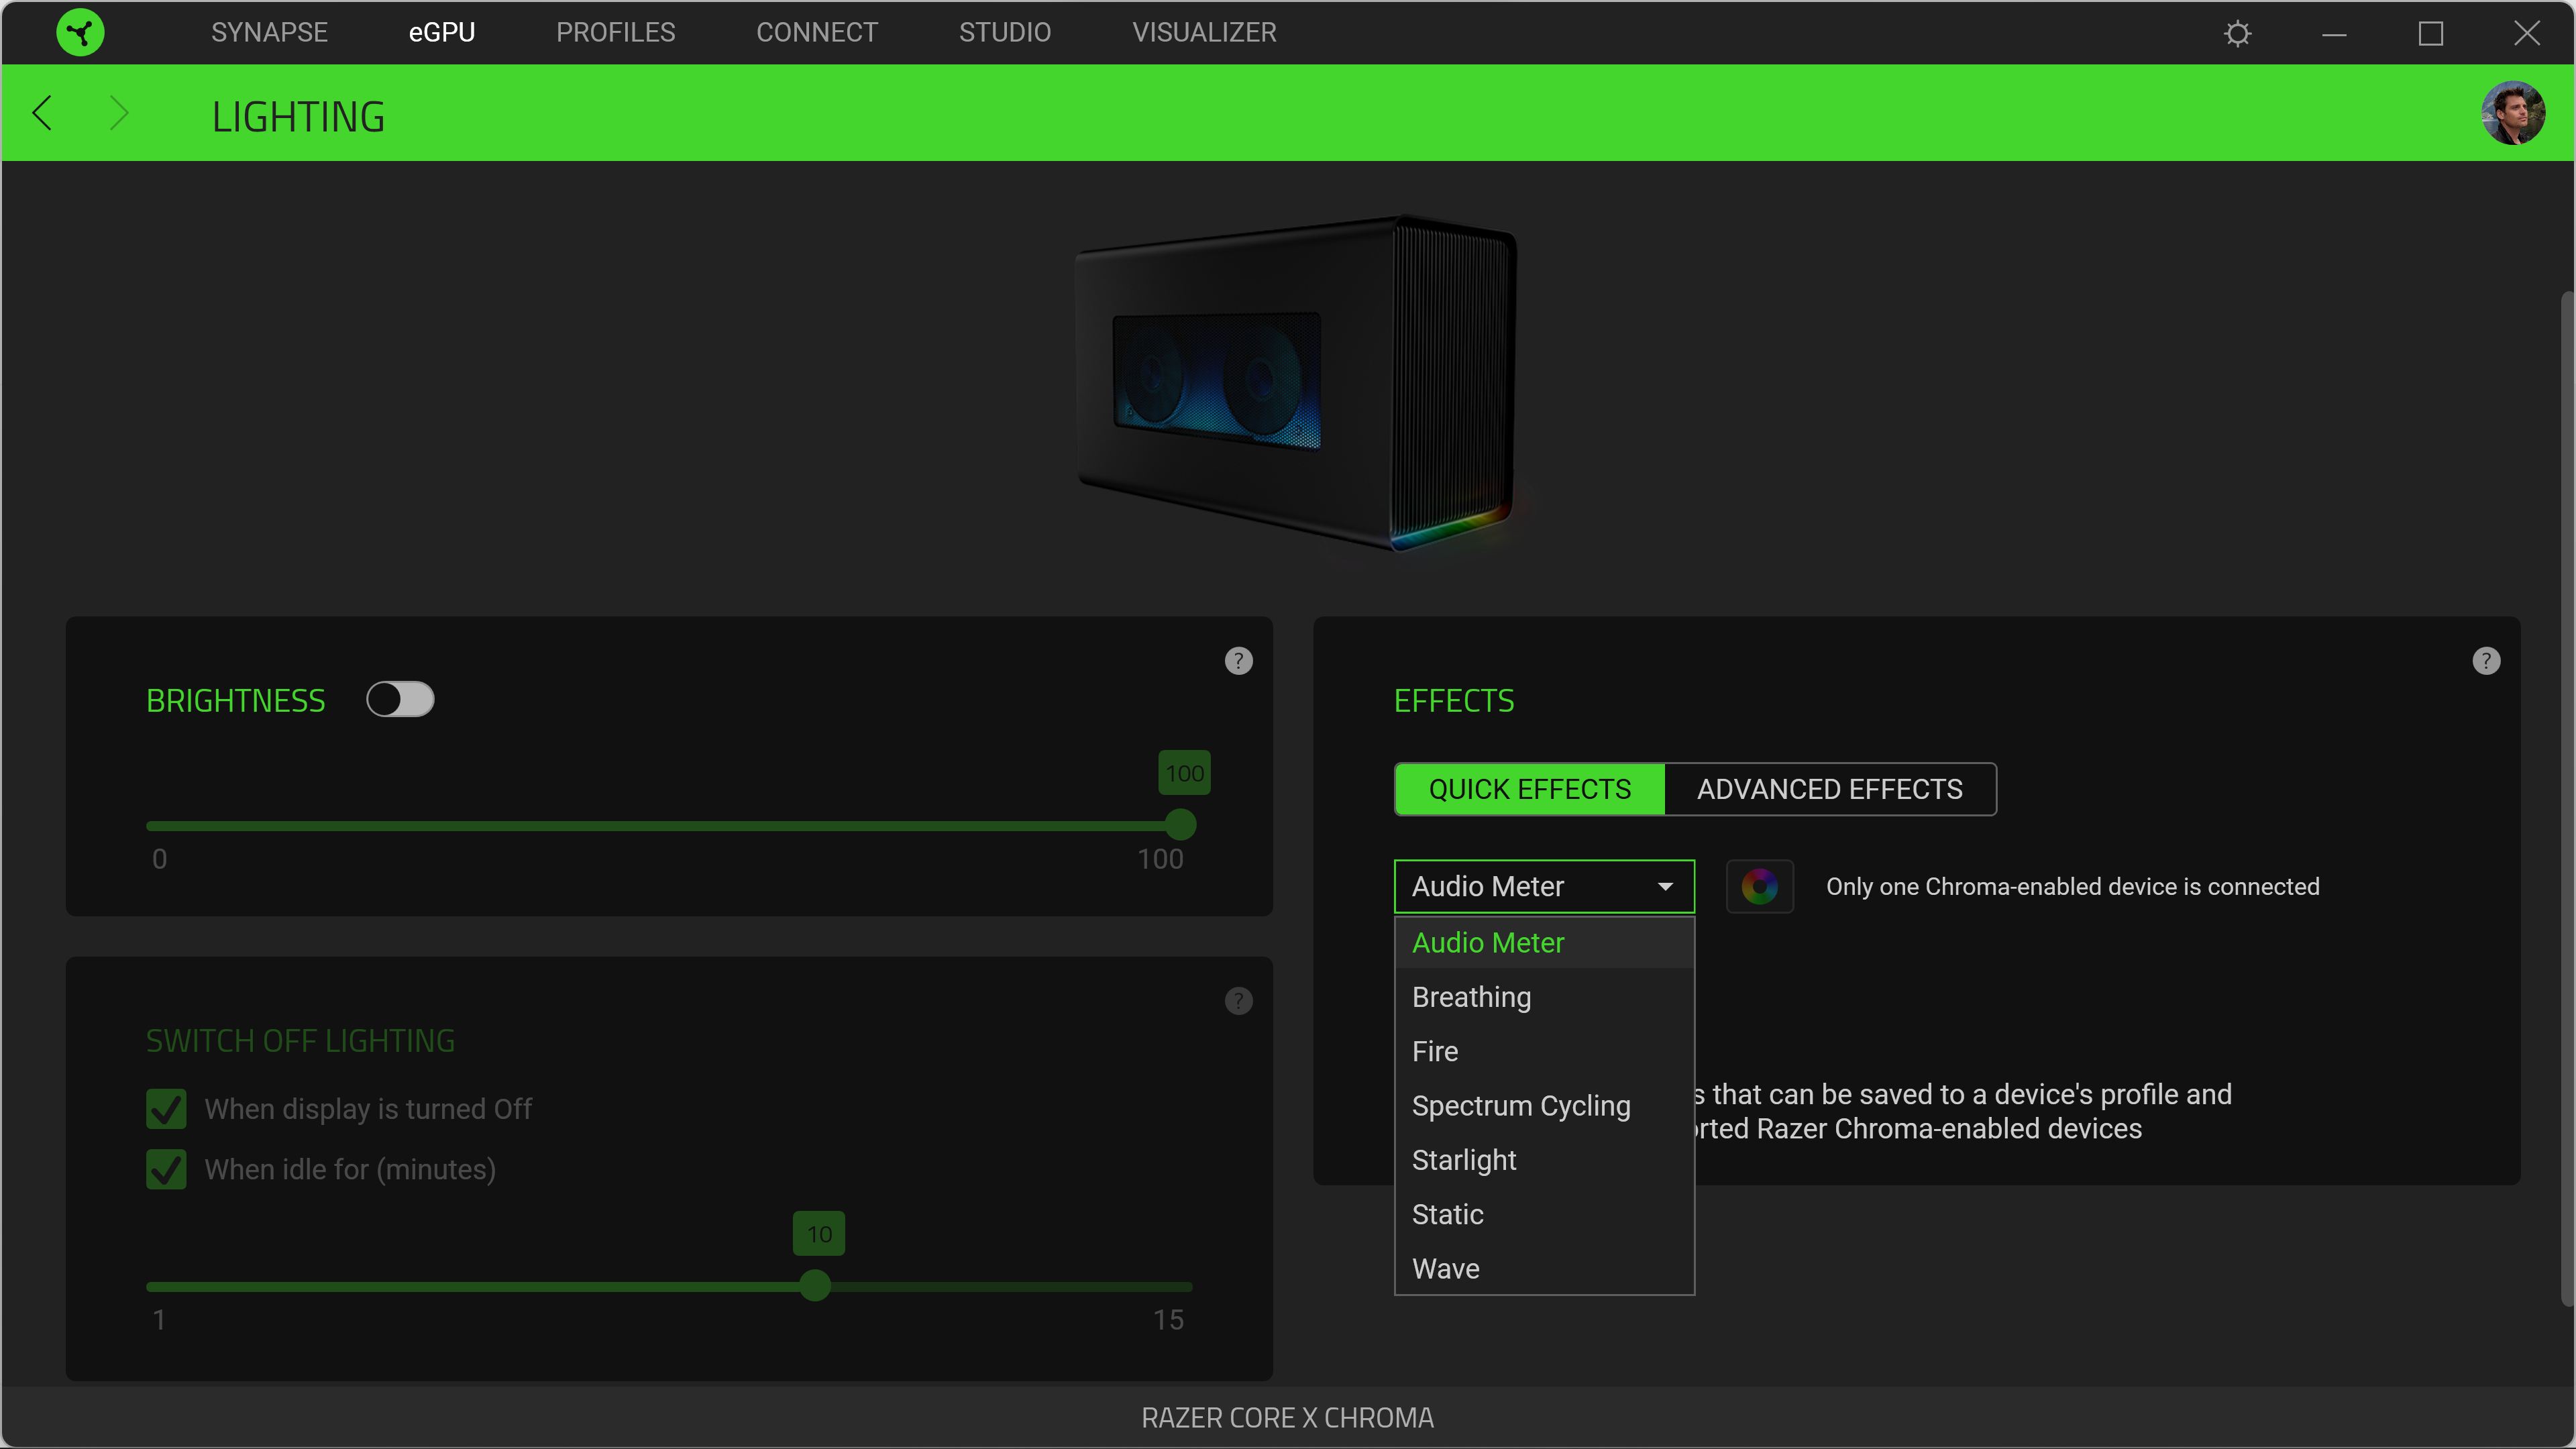The height and width of the screenshot is (1449, 2576).
Task: Select QUICK EFFECTS button
Action: pyautogui.click(x=1529, y=789)
